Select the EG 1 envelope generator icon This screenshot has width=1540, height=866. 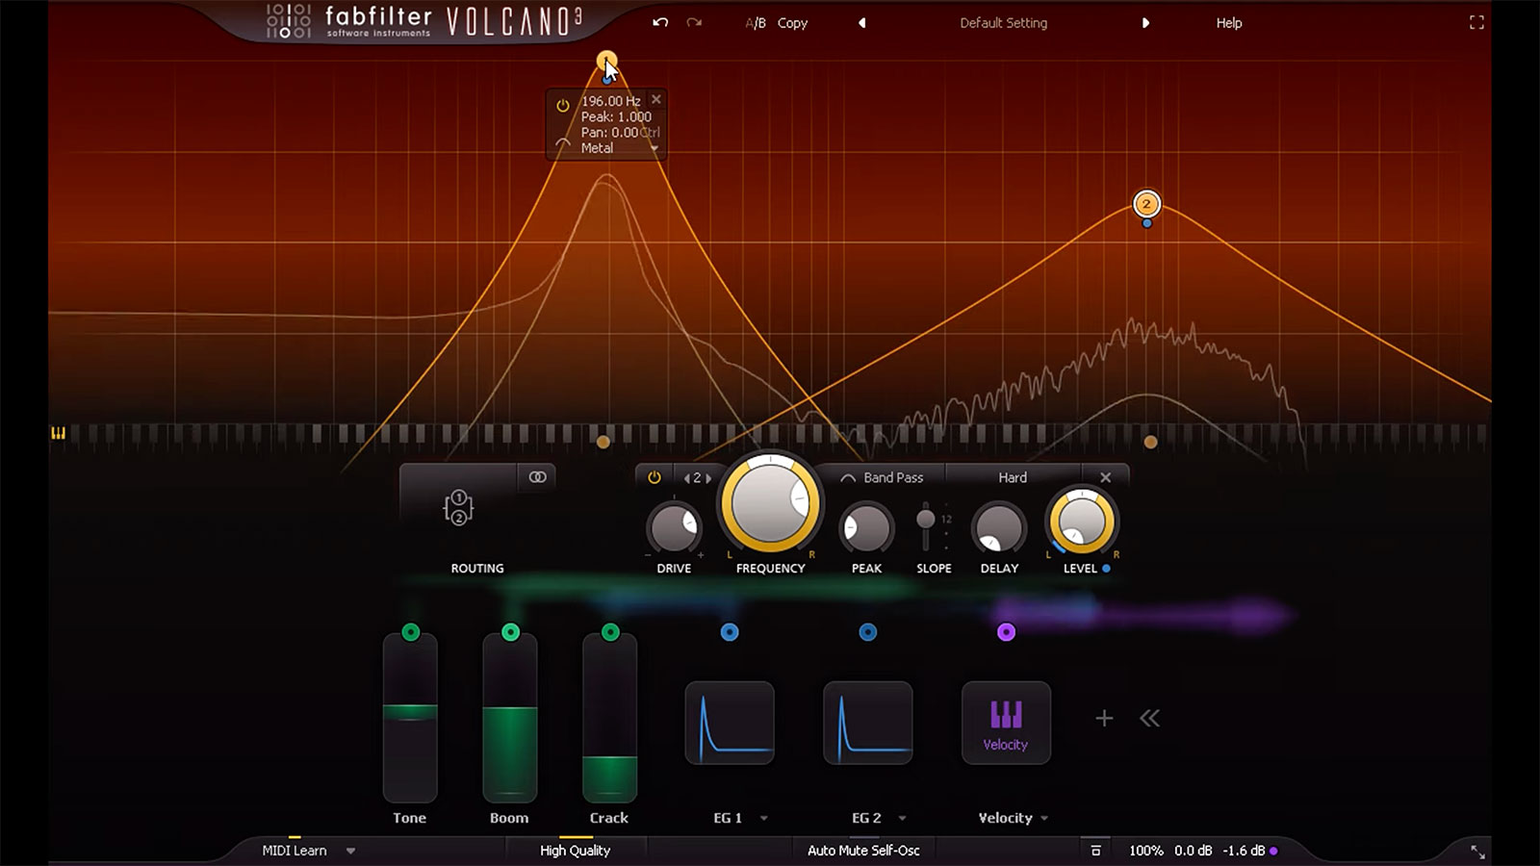coord(729,723)
